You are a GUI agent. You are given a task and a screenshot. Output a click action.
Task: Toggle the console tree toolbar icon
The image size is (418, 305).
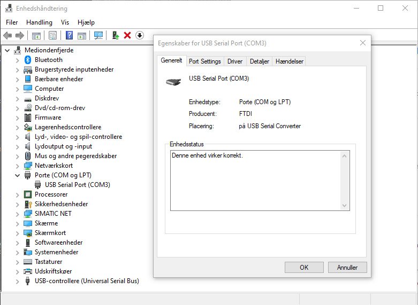point(36,35)
